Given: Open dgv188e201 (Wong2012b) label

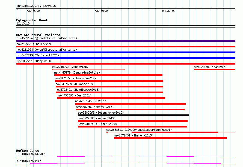Looking at the screenshot, I should pos(34,61).
